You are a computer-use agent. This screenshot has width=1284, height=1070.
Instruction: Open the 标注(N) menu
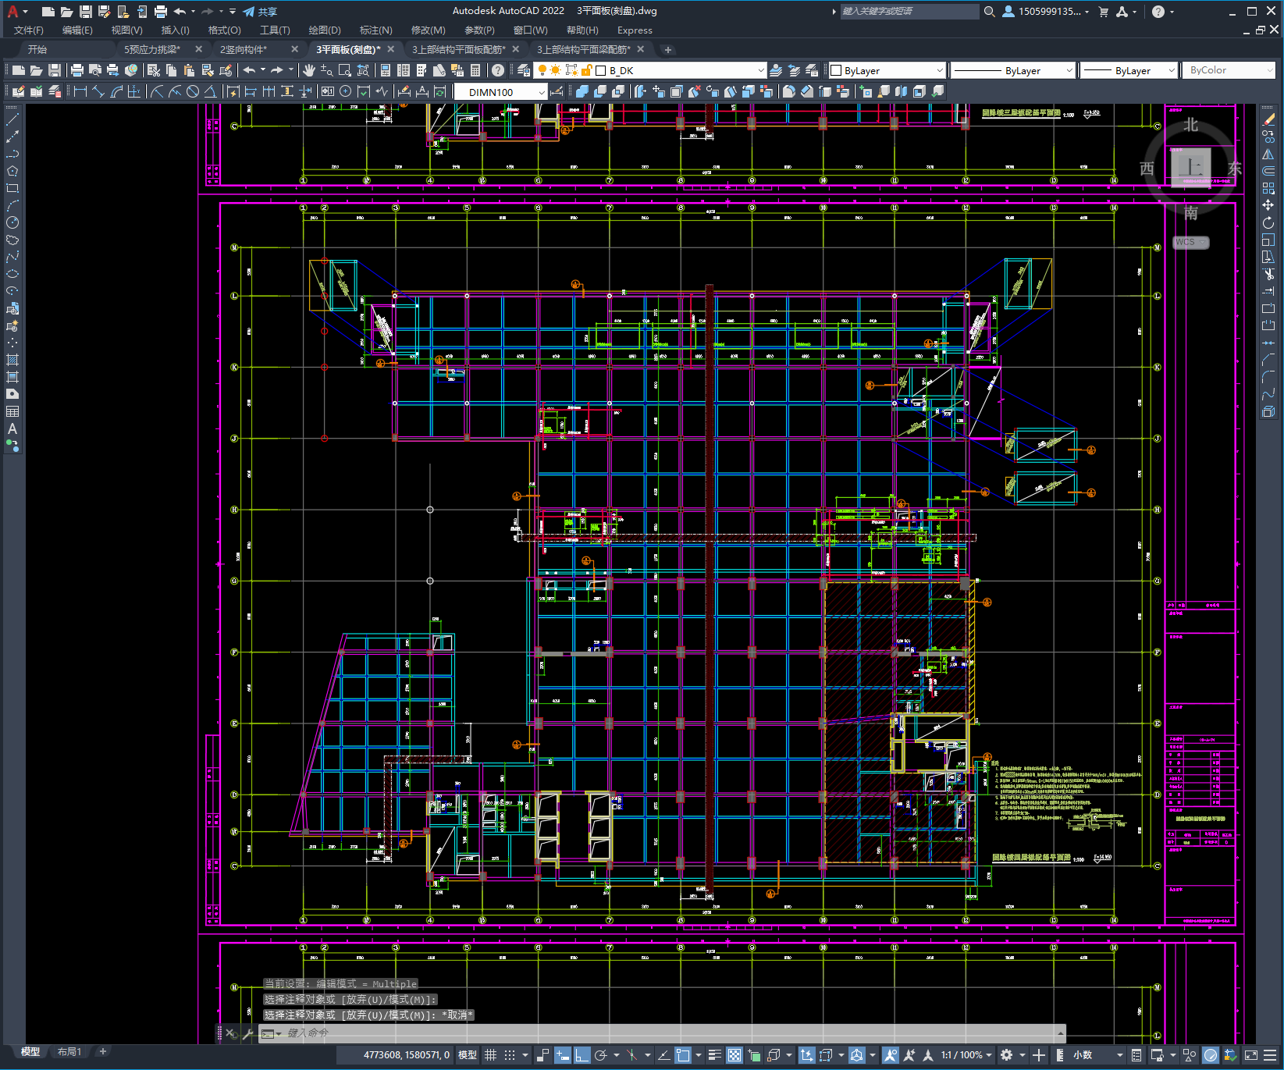pyautogui.click(x=375, y=30)
